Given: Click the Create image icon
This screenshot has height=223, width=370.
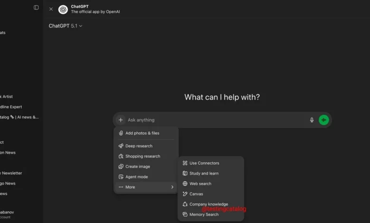Looking at the screenshot, I should pos(121,167).
